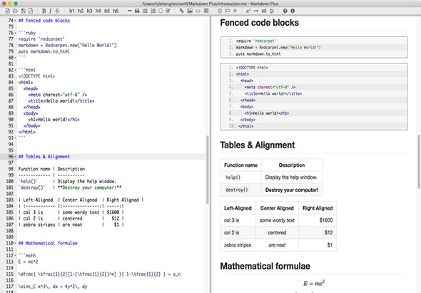This screenshot has height=293, width=421.
Task: Open preferences via the sliders icon
Action: click(272, 11)
